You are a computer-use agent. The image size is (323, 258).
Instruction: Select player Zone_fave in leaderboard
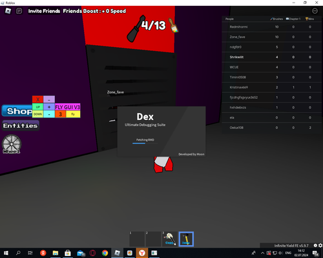(272, 37)
